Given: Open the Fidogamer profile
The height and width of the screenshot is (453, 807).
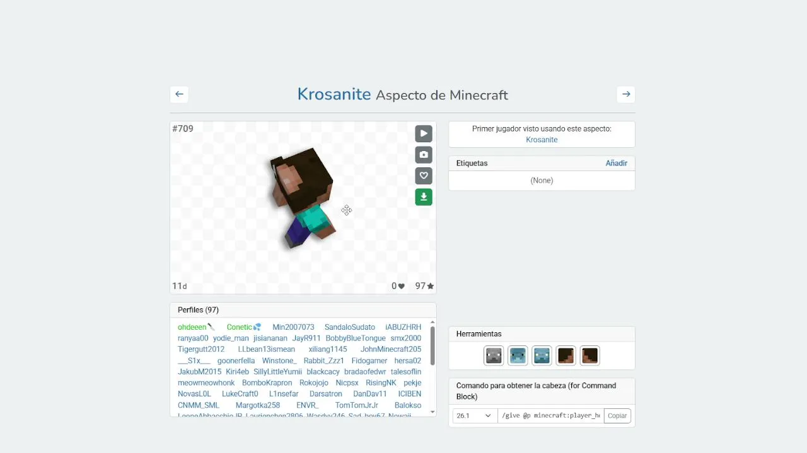Looking at the screenshot, I should 369,361.
